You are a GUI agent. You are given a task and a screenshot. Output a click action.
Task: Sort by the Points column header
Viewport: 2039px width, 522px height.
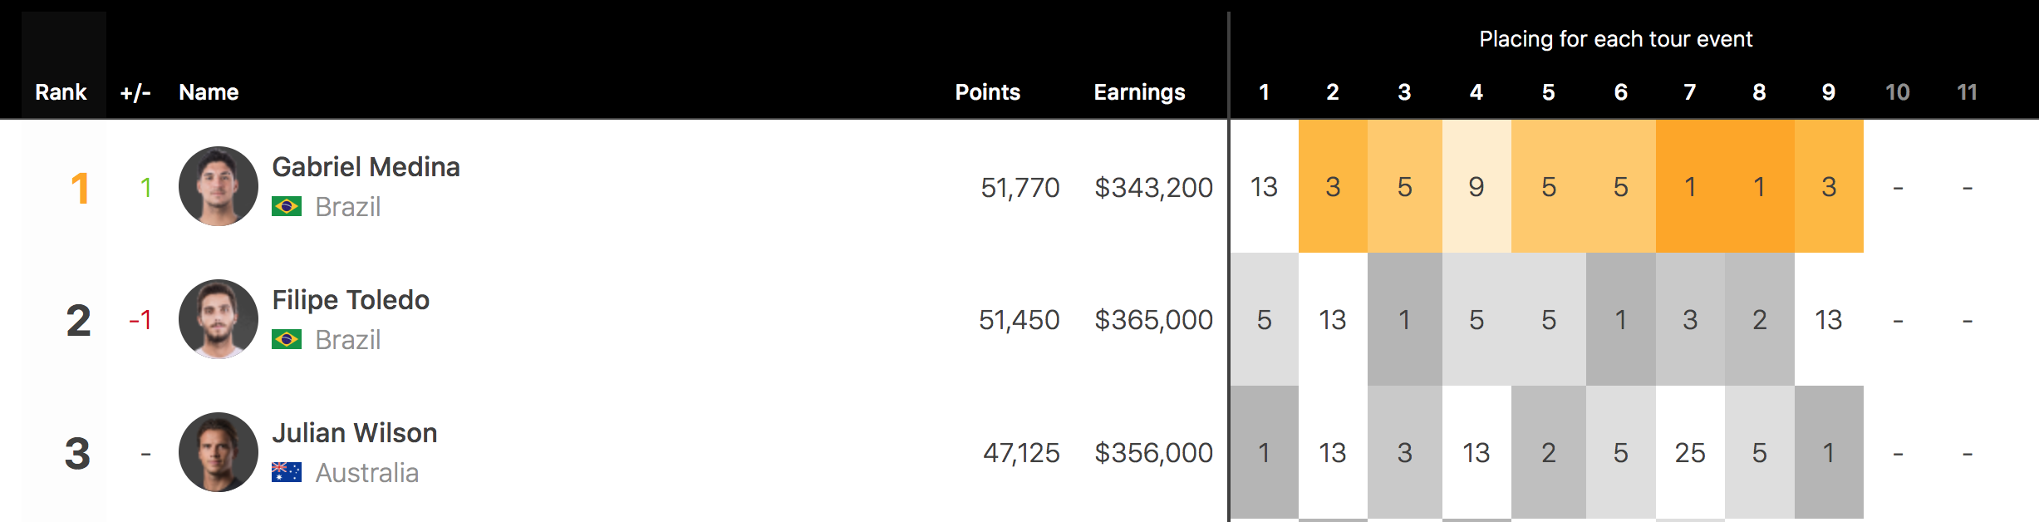point(987,92)
